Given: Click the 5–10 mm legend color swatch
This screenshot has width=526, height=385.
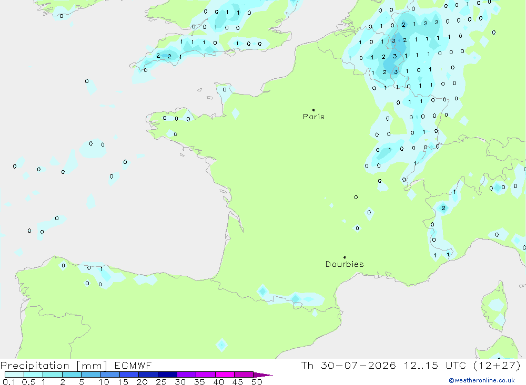Looking at the screenshot, I should click(90, 374).
